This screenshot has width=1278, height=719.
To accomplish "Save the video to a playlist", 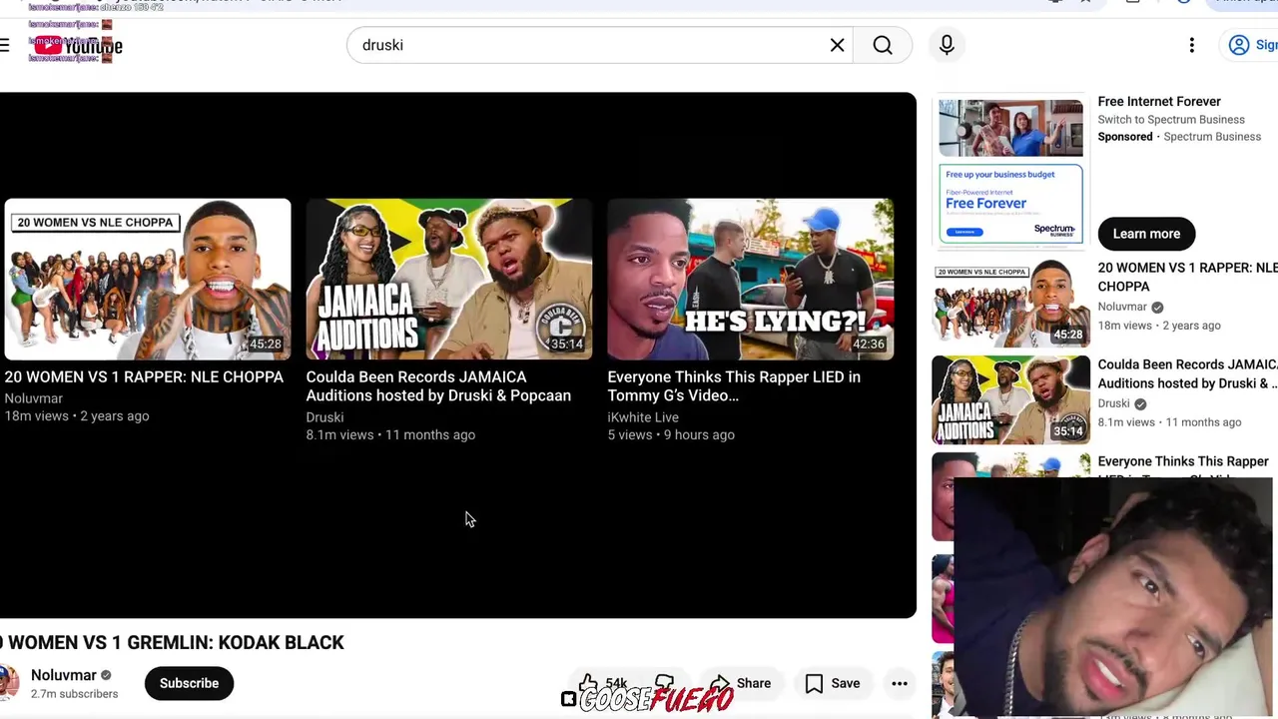I will [x=833, y=683].
